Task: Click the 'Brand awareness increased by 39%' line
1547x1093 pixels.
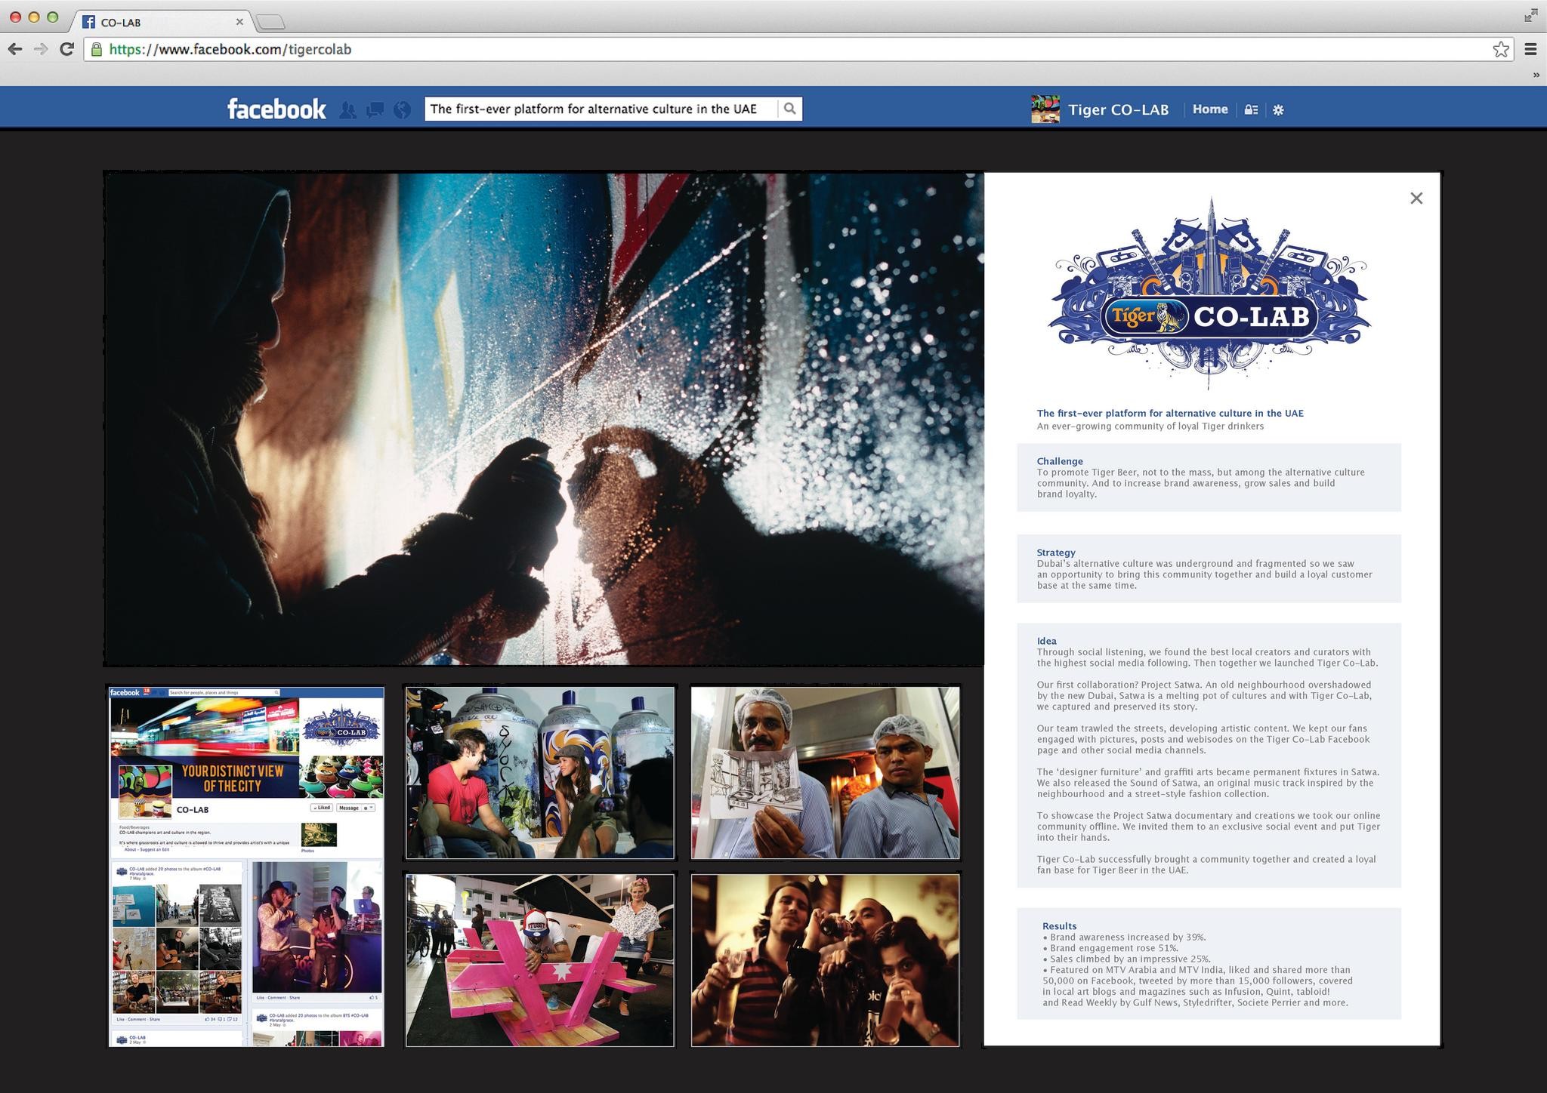Action: [x=1124, y=937]
